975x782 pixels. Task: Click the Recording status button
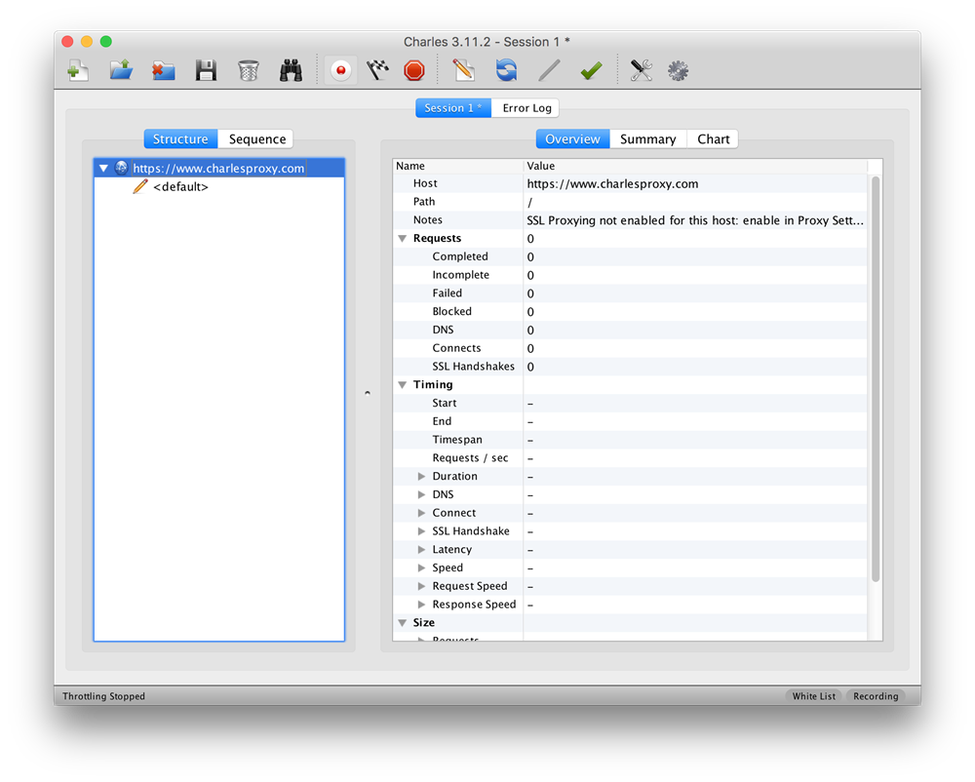point(876,696)
